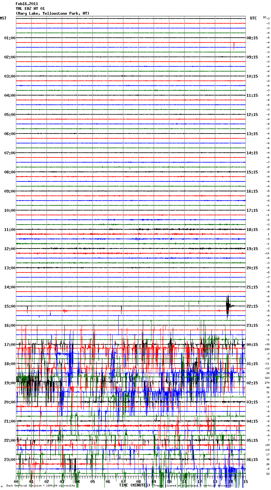Select the 16:00 MST time label
The width and height of the screenshot is (271, 490).
point(10,325)
